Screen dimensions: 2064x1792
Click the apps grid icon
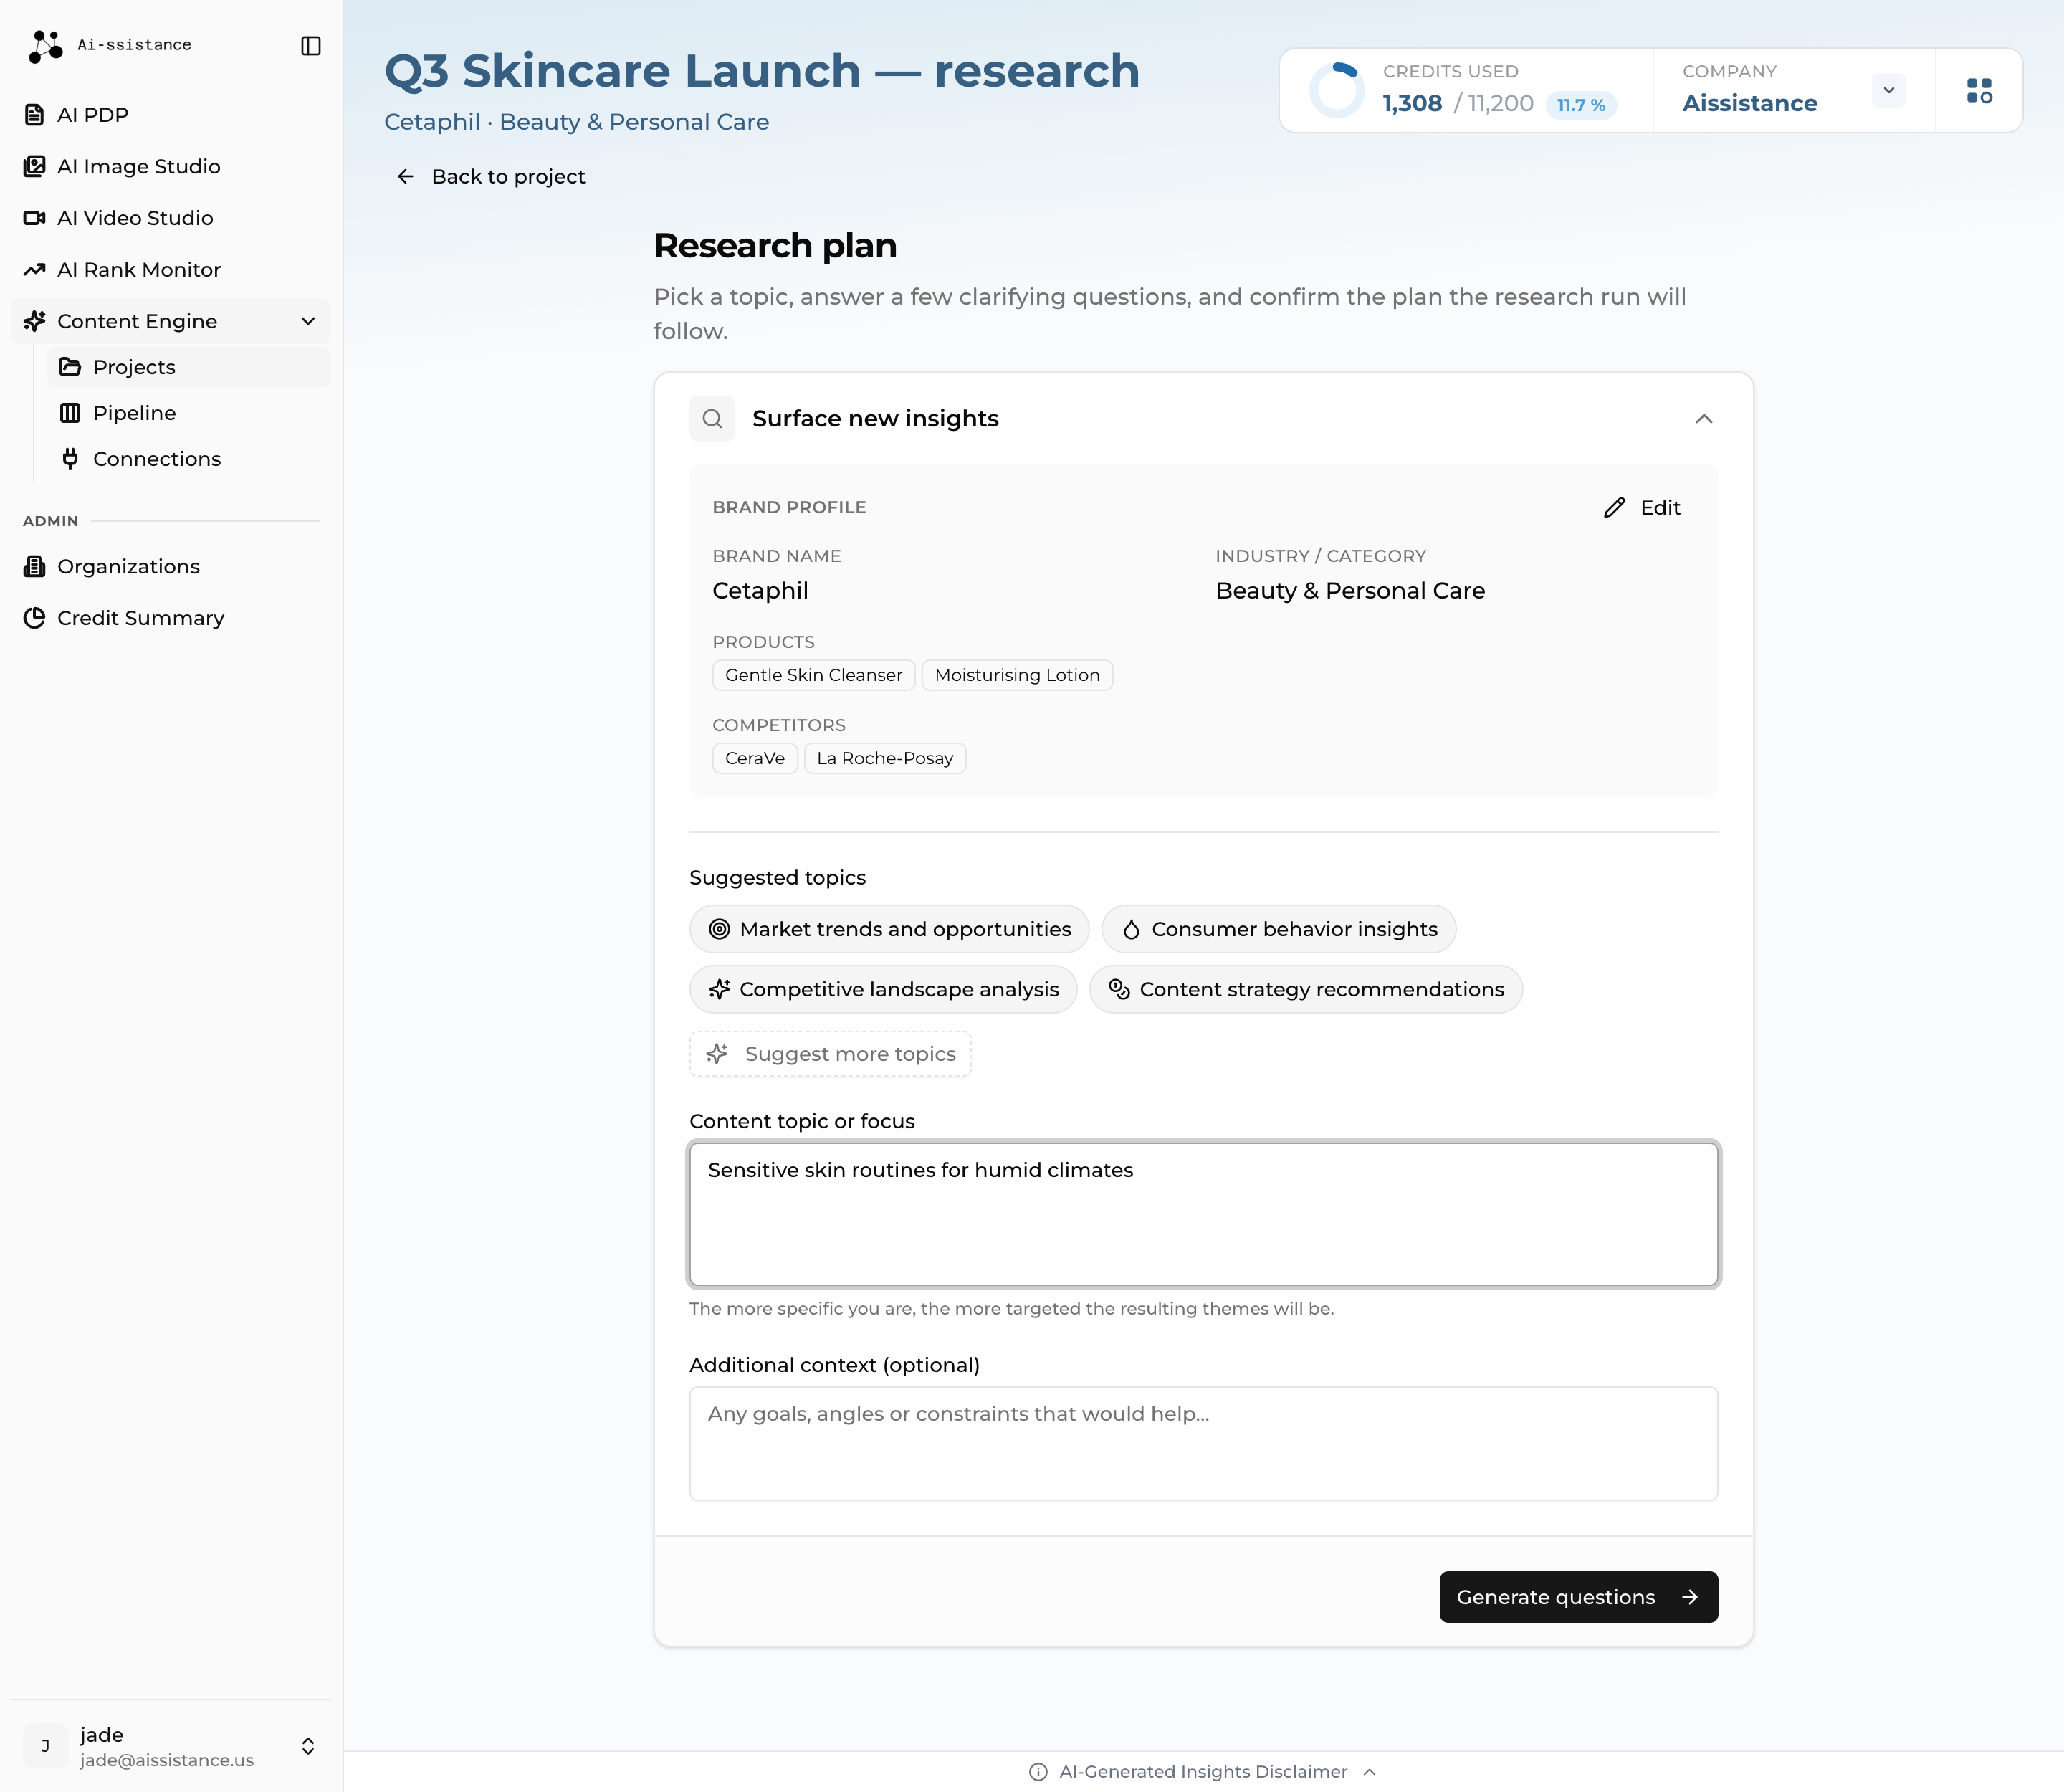click(x=1979, y=91)
